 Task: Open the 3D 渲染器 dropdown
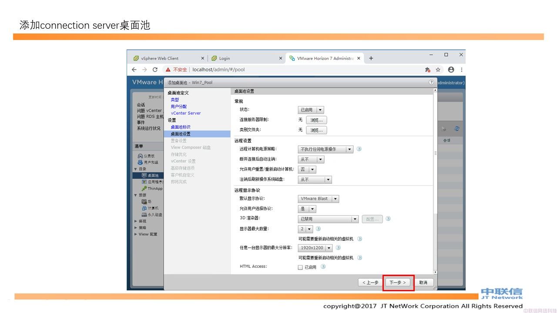pos(328,219)
